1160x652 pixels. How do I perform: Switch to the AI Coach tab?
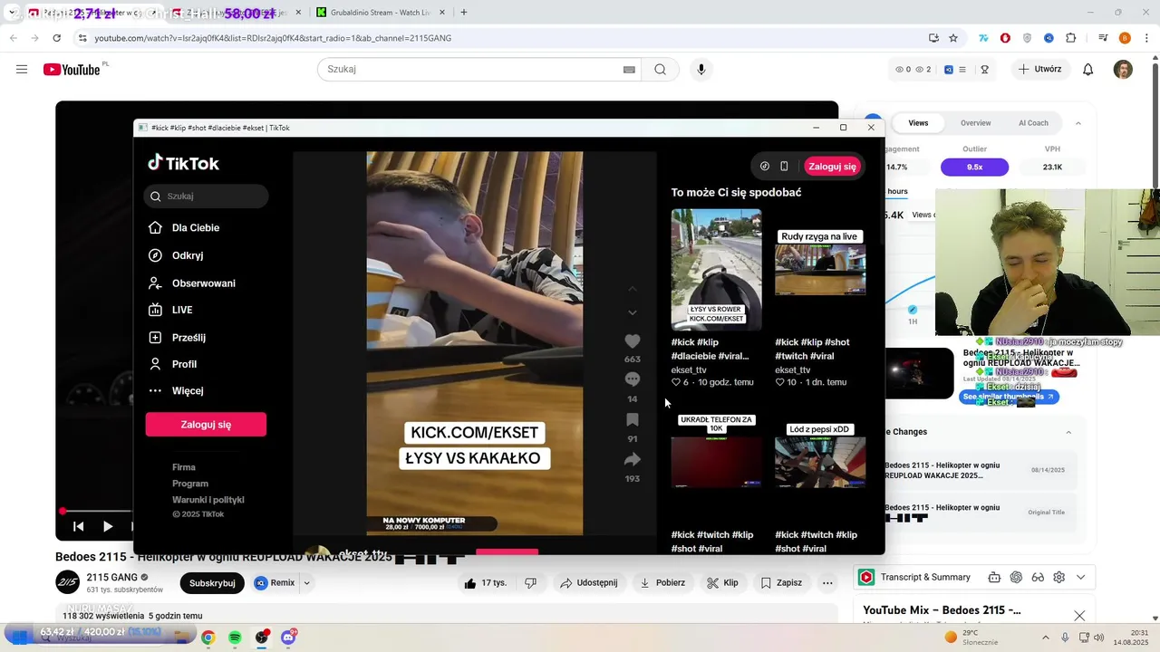pos(1033,123)
